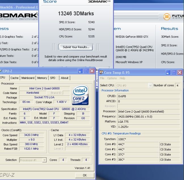Click the Version 1.41 label in CPU-Z

tap(83, 168)
